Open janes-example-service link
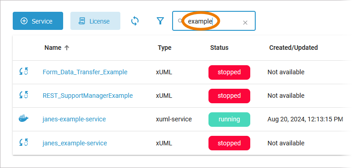This screenshot has height=168, width=352. coord(74,119)
